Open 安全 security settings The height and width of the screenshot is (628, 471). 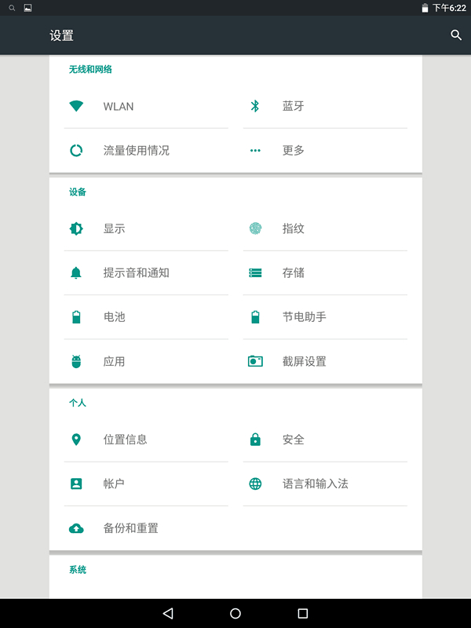[294, 440]
